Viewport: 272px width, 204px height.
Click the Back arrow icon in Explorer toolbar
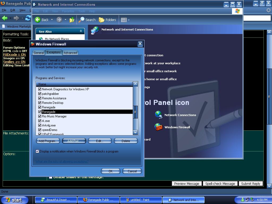click(38, 20)
